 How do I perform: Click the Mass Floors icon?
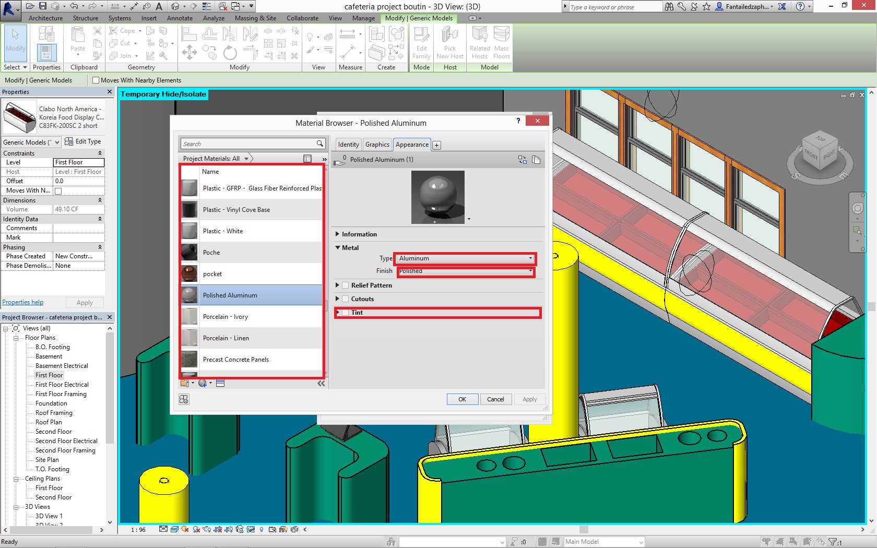click(x=502, y=43)
